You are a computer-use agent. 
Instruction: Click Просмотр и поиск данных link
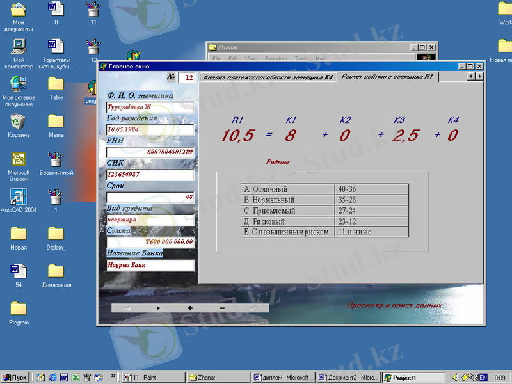(x=394, y=305)
